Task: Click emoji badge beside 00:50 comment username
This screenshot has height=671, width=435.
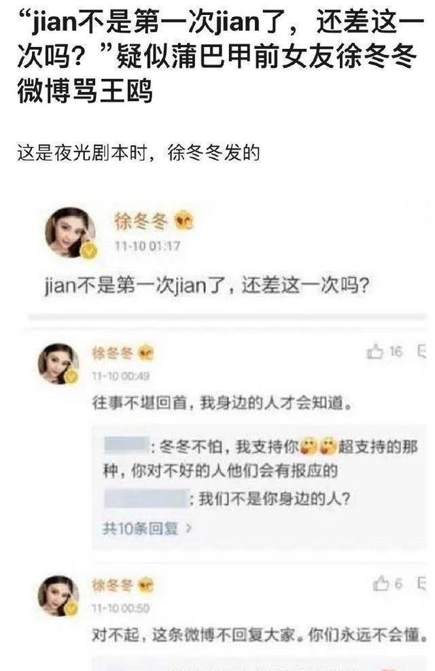Action: click(x=145, y=585)
